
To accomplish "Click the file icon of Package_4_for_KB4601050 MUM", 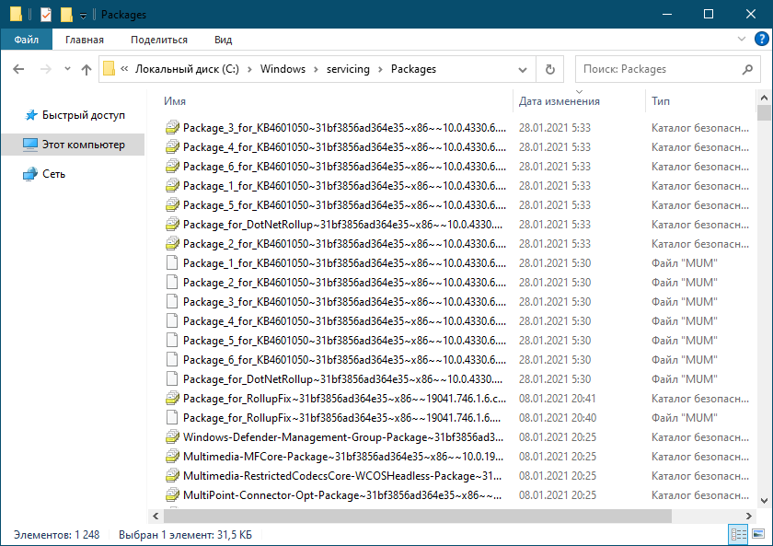I will 172,321.
